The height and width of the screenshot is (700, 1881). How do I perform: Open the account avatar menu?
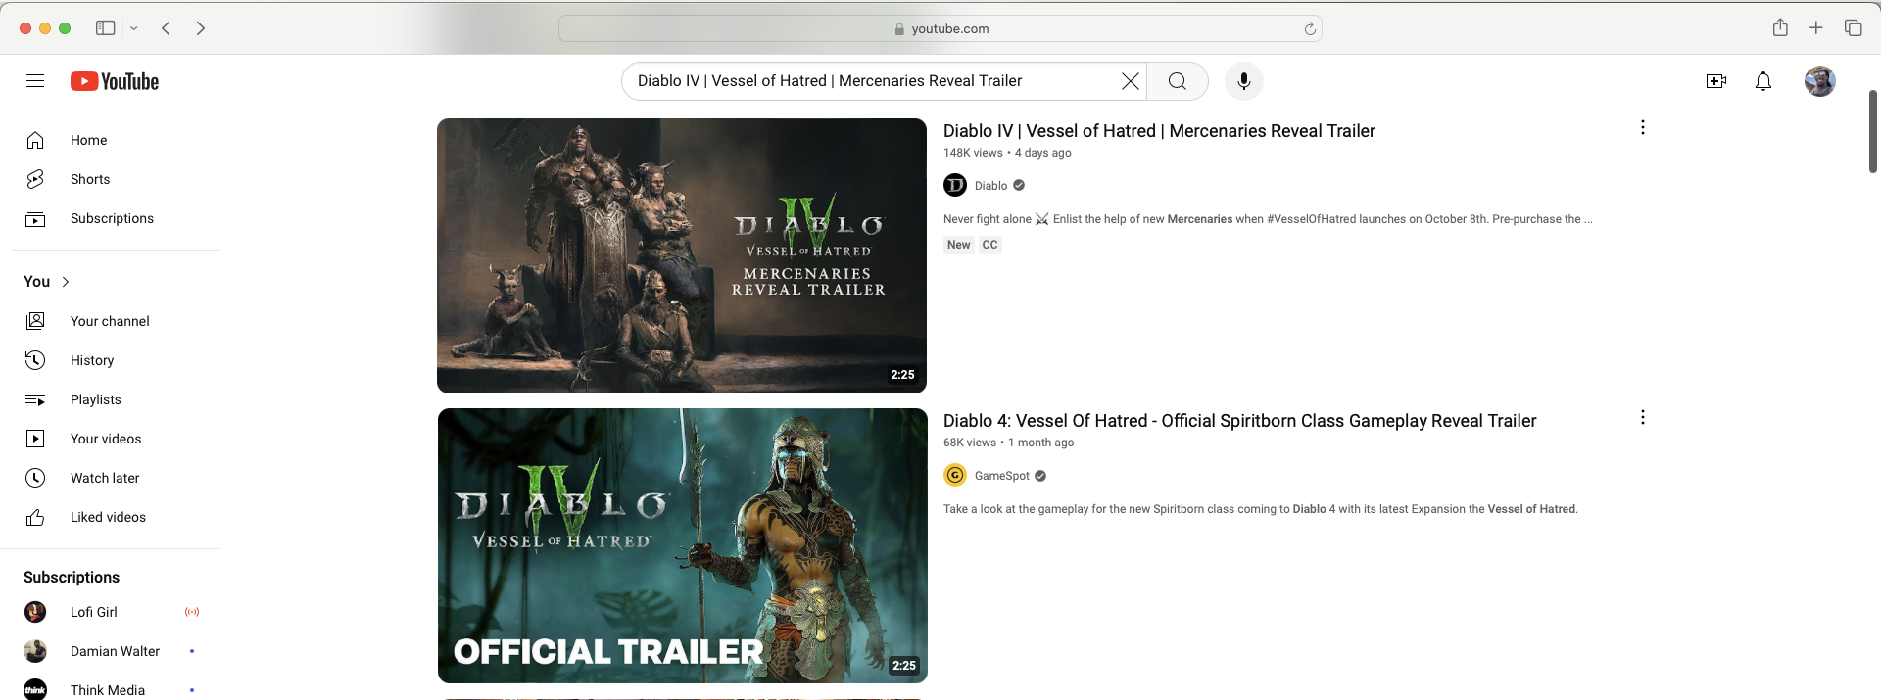coord(1820,81)
